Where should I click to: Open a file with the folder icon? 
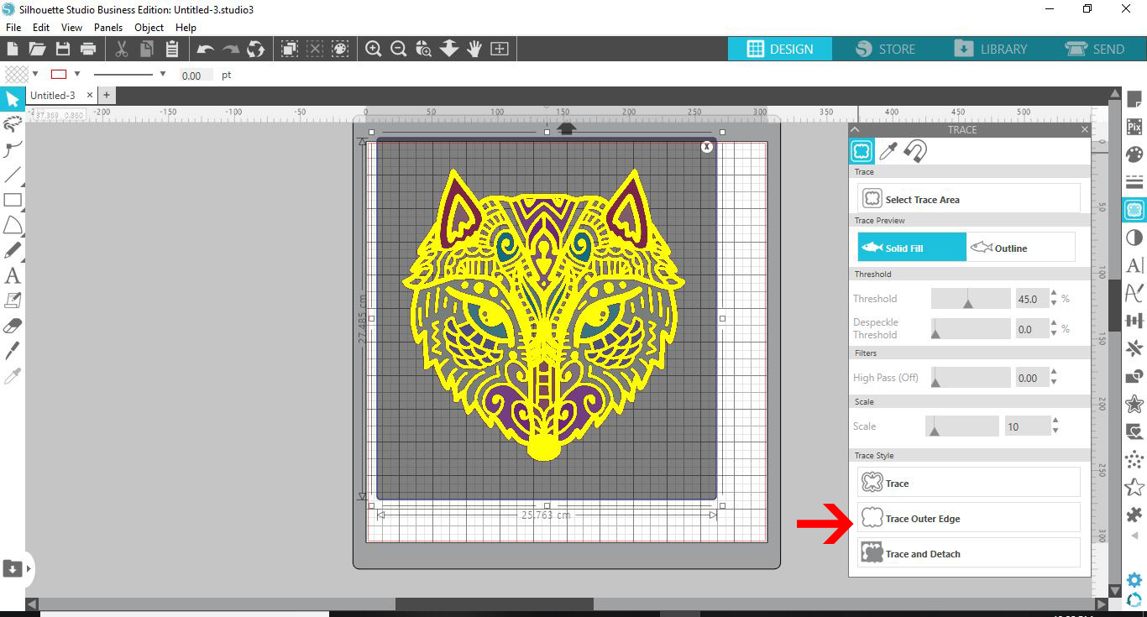(37, 49)
